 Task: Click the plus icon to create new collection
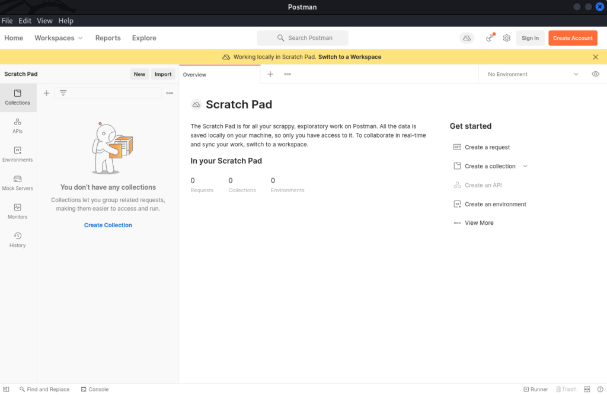46,93
